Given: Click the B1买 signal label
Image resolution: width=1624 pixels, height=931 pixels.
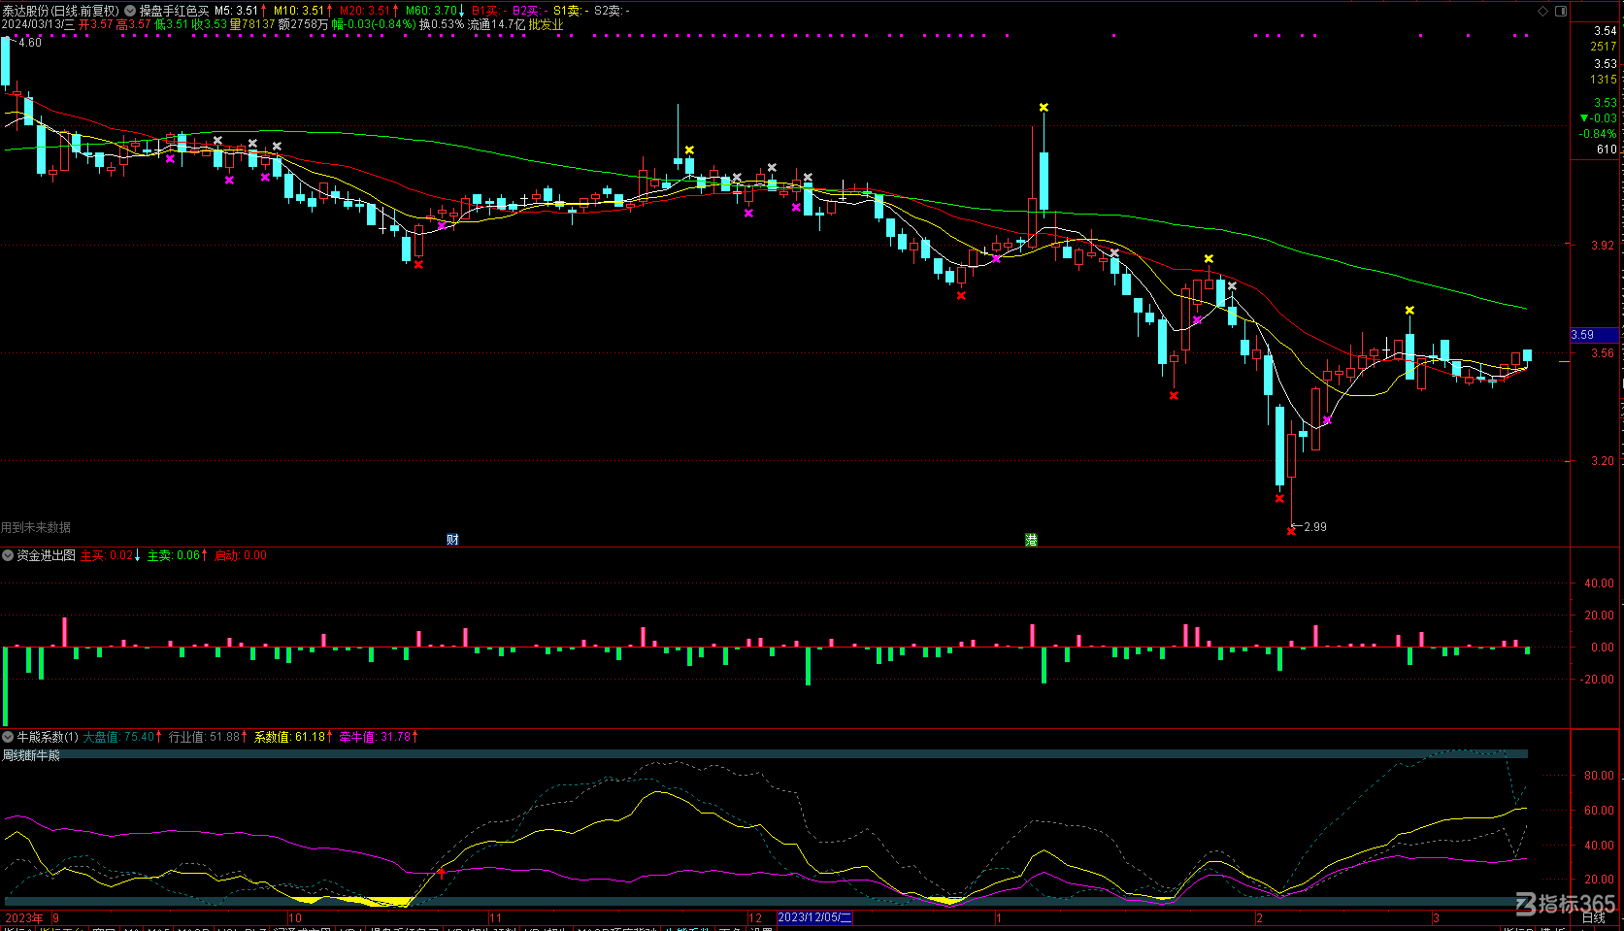Looking at the screenshot, I should point(488,11).
